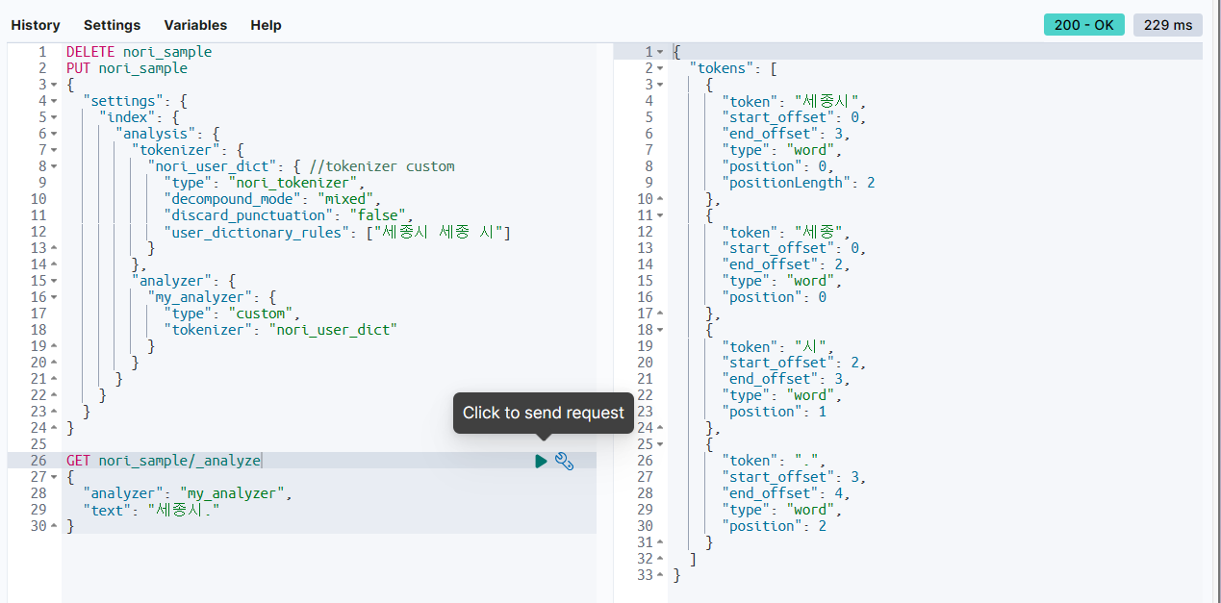Click the "analyzer": "my_analyzer" request line

(x=187, y=493)
